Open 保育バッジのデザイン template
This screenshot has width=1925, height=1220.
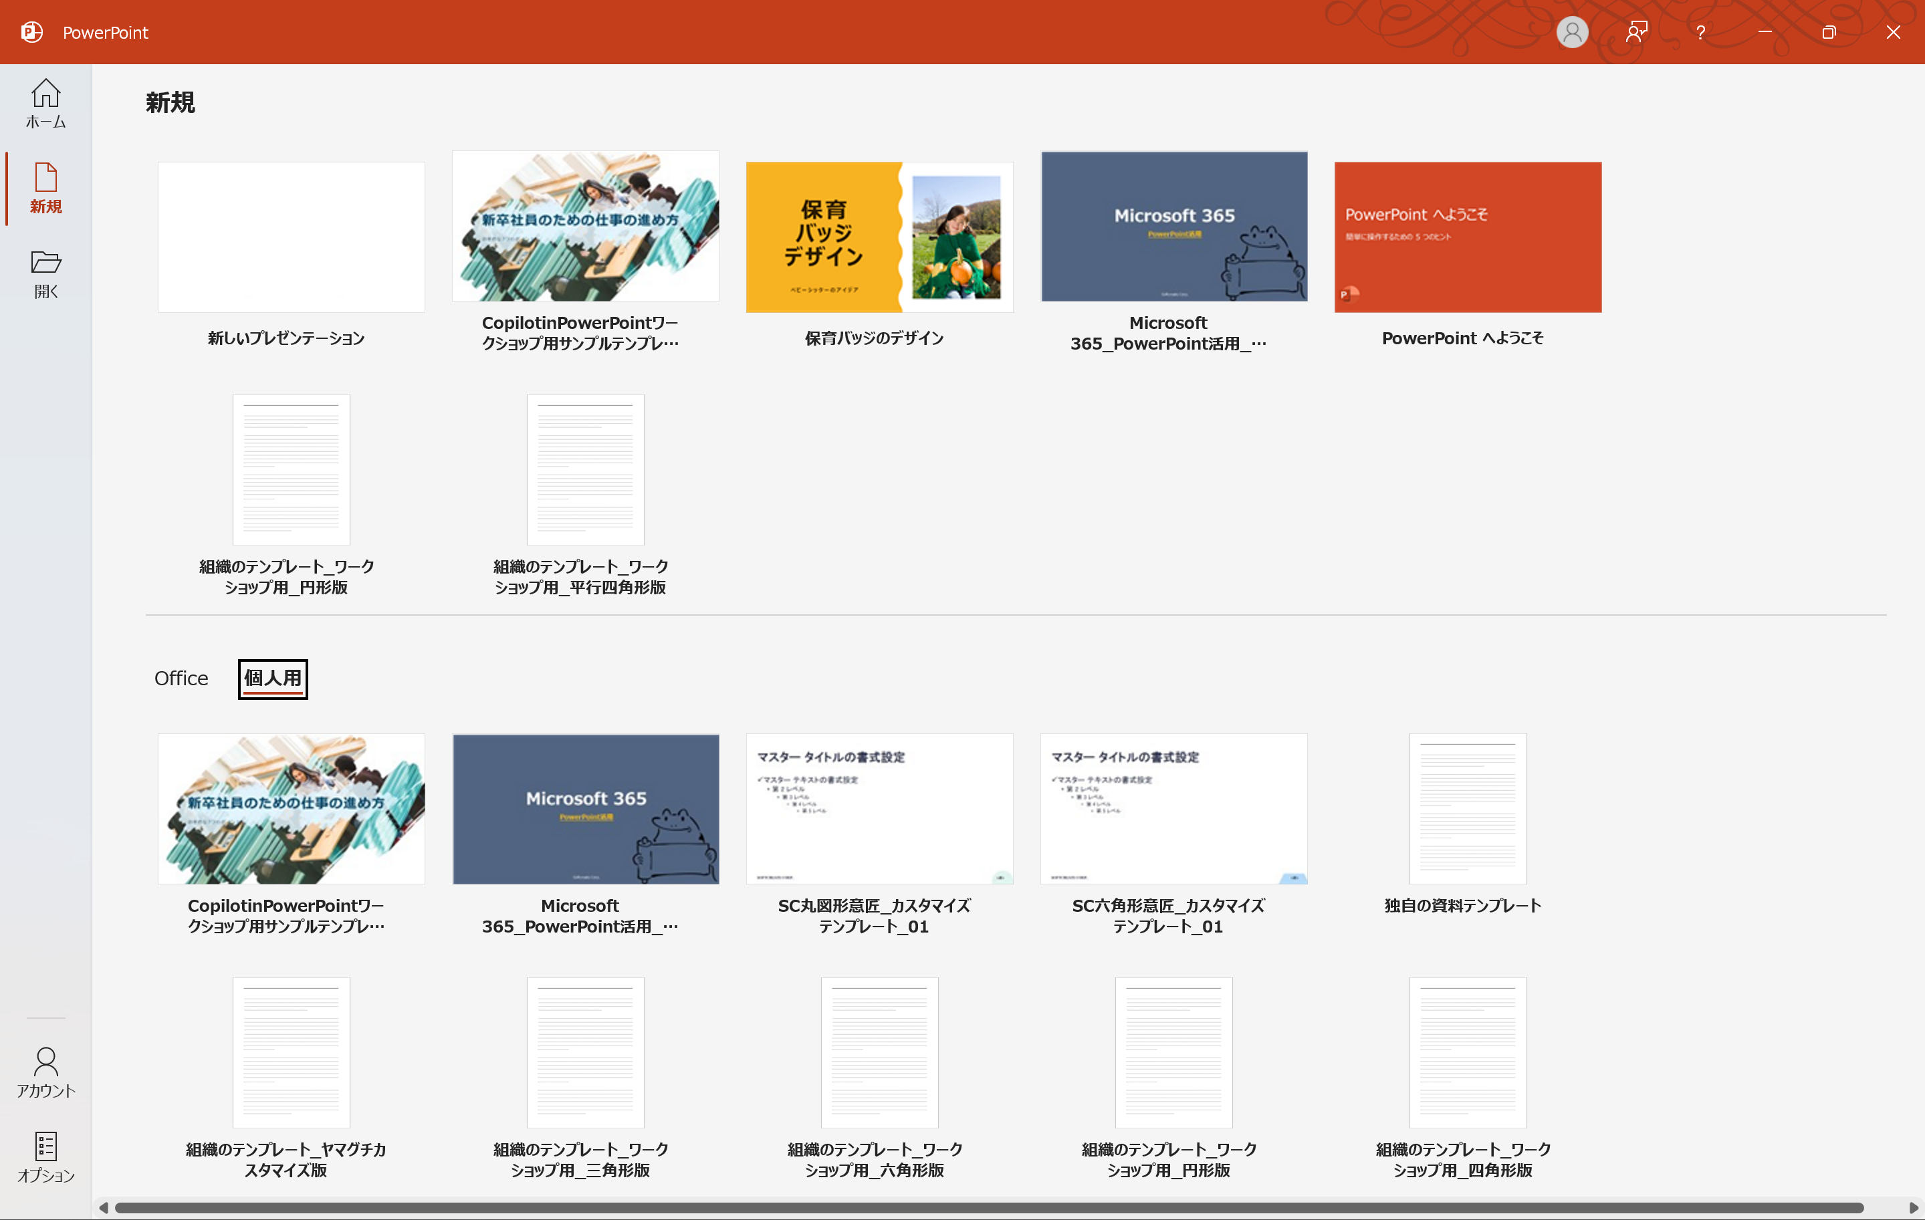879,237
